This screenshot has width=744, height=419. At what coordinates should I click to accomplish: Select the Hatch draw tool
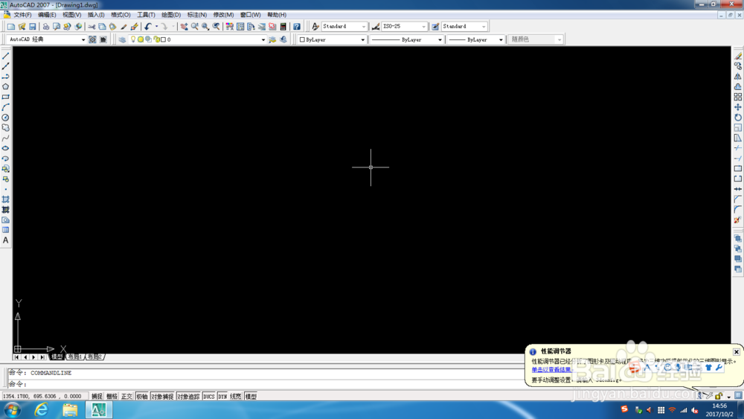(x=6, y=199)
